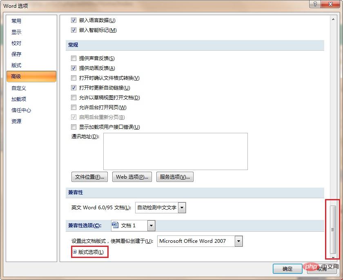Select the 校对 category in sidebar
Viewport: 343px width, 280px height.
point(16,43)
